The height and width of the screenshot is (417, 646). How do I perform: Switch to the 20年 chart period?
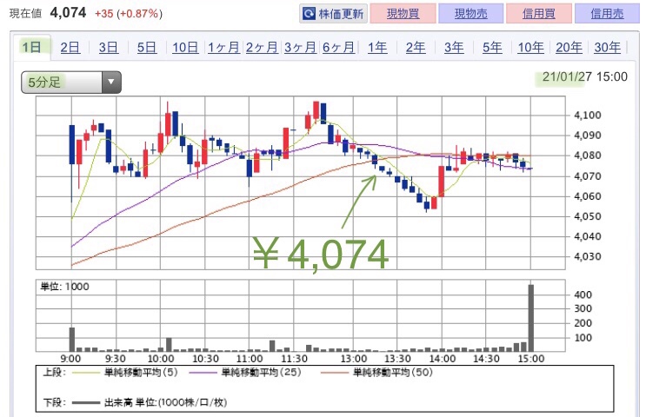coord(569,48)
